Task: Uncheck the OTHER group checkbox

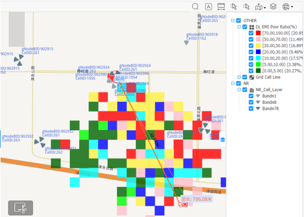Action: [x=239, y=21]
